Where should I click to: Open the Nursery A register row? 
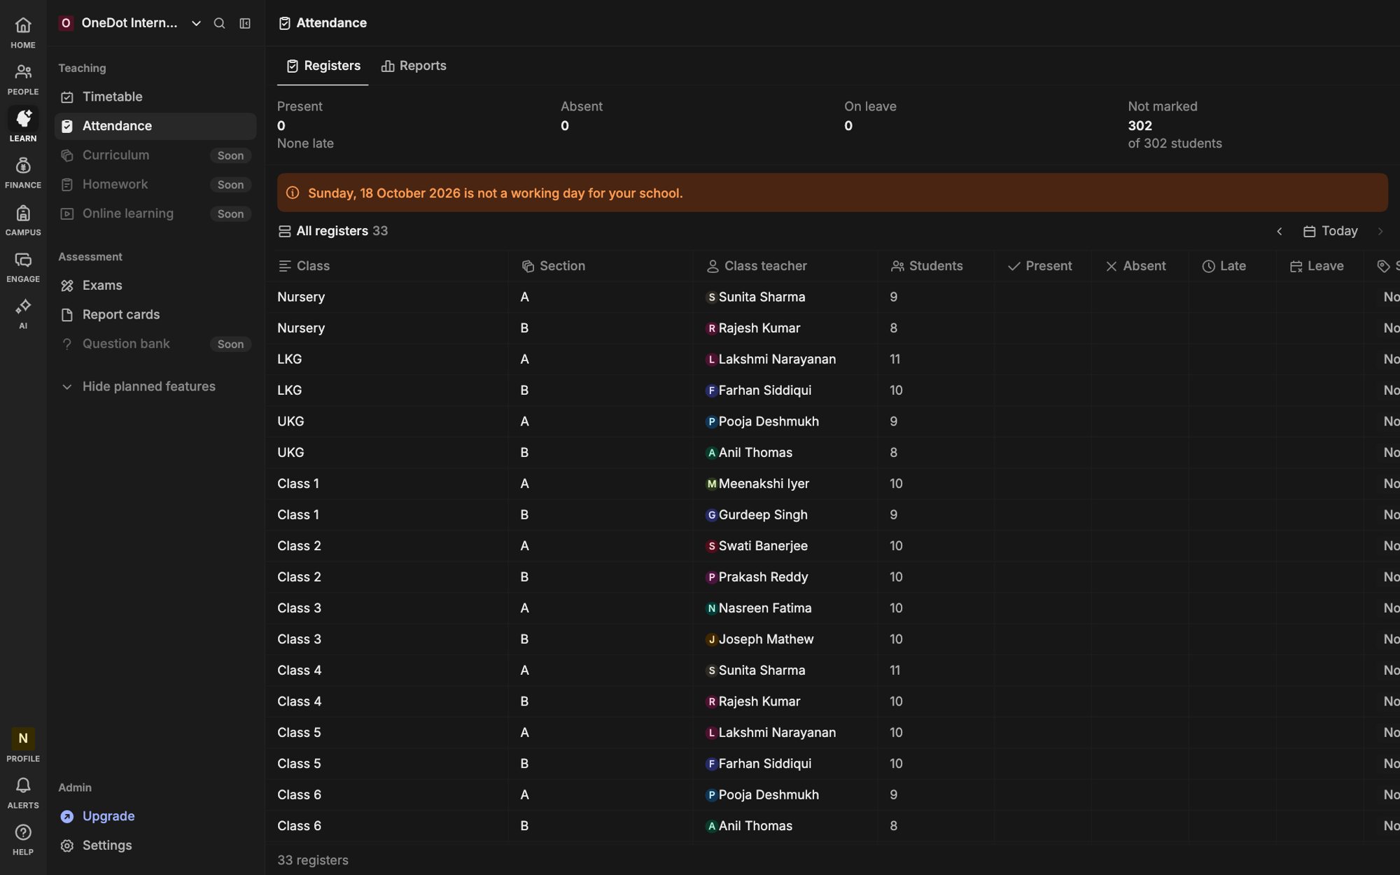point(832,297)
